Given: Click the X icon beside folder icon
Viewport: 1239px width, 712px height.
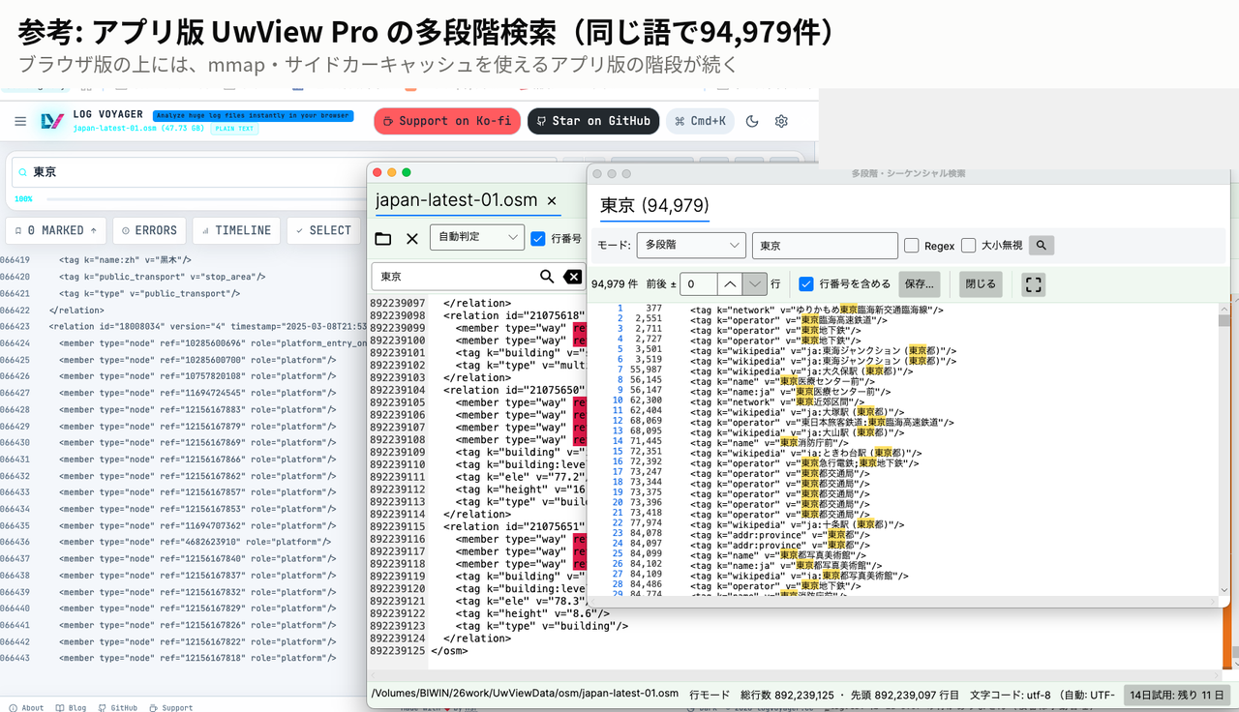Looking at the screenshot, I should tap(412, 239).
